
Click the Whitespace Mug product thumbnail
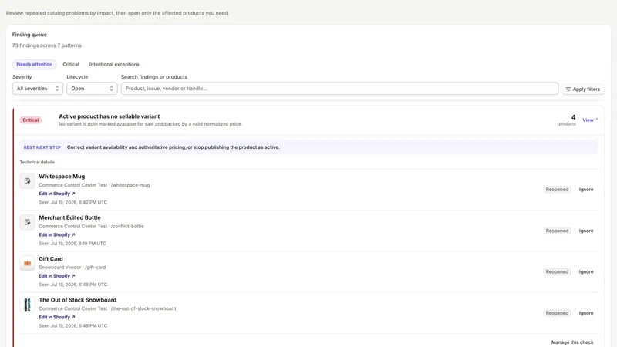click(x=27, y=181)
